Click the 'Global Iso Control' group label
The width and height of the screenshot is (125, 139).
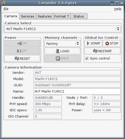[101, 37]
